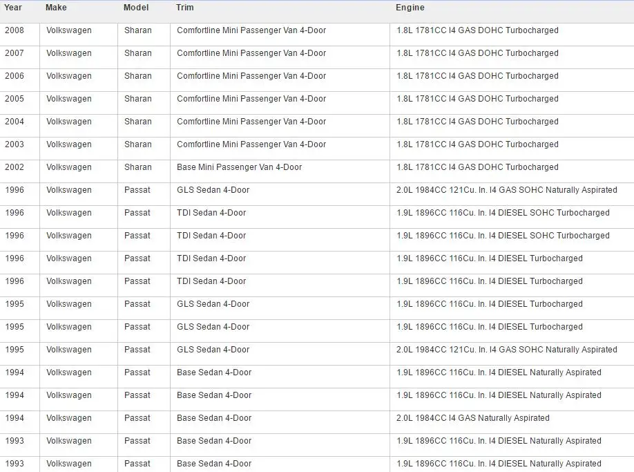The image size is (634, 472).
Task: Click the year of the 1996 GLS Sedan row
Action: click(x=15, y=190)
